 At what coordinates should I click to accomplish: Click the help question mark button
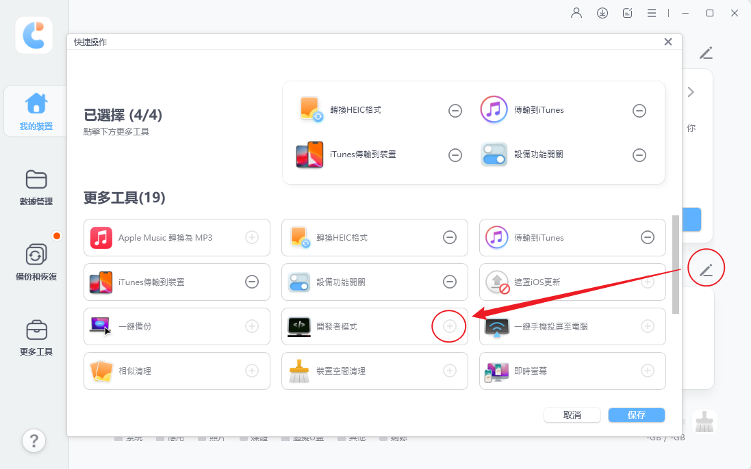[34, 440]
